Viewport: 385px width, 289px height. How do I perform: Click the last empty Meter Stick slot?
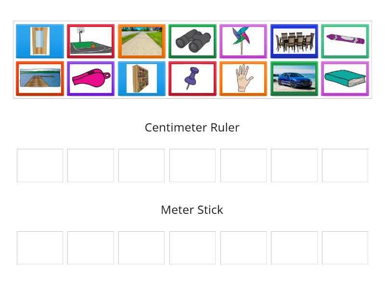pyautogui.click(x=345, y=248)
